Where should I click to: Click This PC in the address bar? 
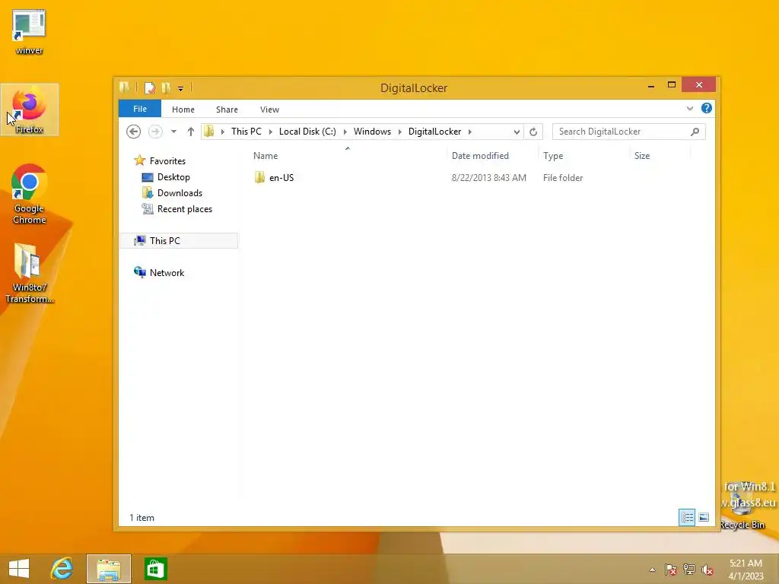point(246,132)
